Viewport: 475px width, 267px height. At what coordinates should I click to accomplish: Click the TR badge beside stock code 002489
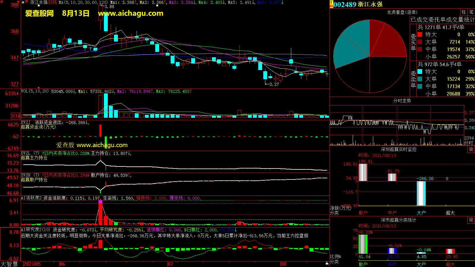(x=331, y=4)
